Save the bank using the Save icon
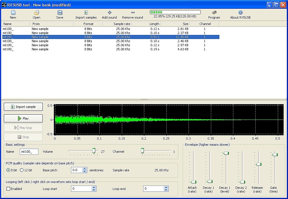Image resolution: width=288 pixels, height=199 pixels. pos(60,13)
